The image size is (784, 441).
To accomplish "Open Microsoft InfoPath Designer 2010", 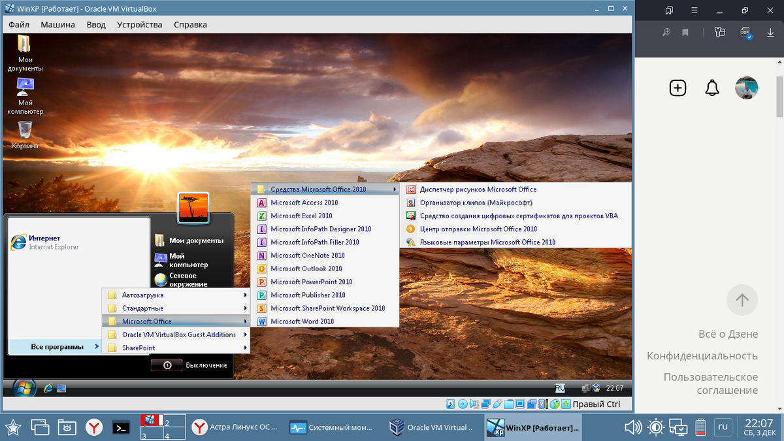I will coord(325,229).
